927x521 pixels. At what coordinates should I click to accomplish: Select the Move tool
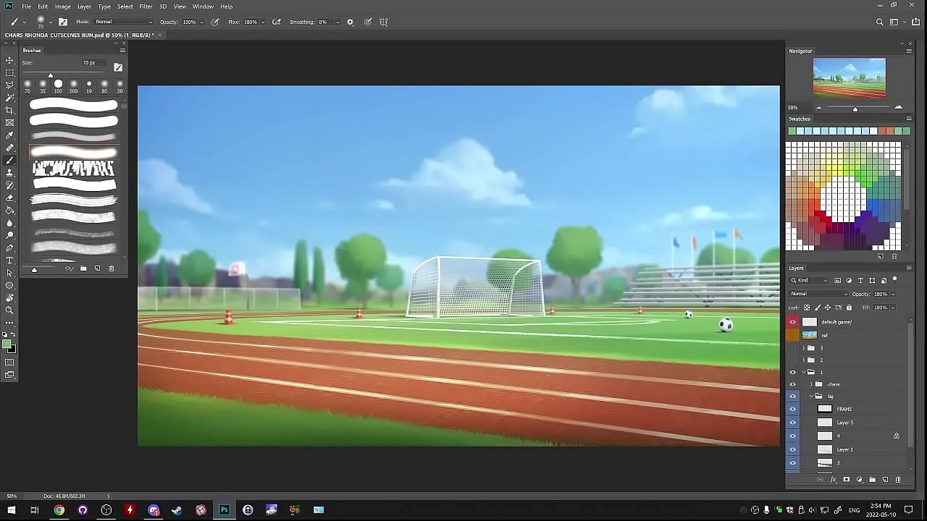[x=9, y=60]
